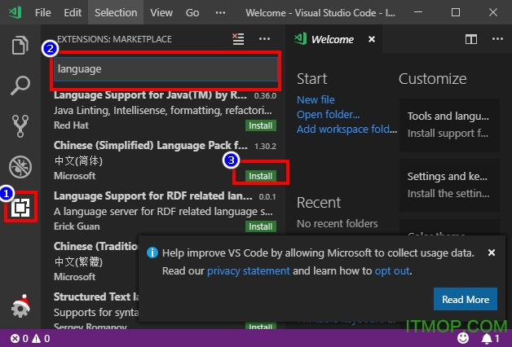Open the Edit menu
This screenshot has height=347, width=512.
(73, 12)
